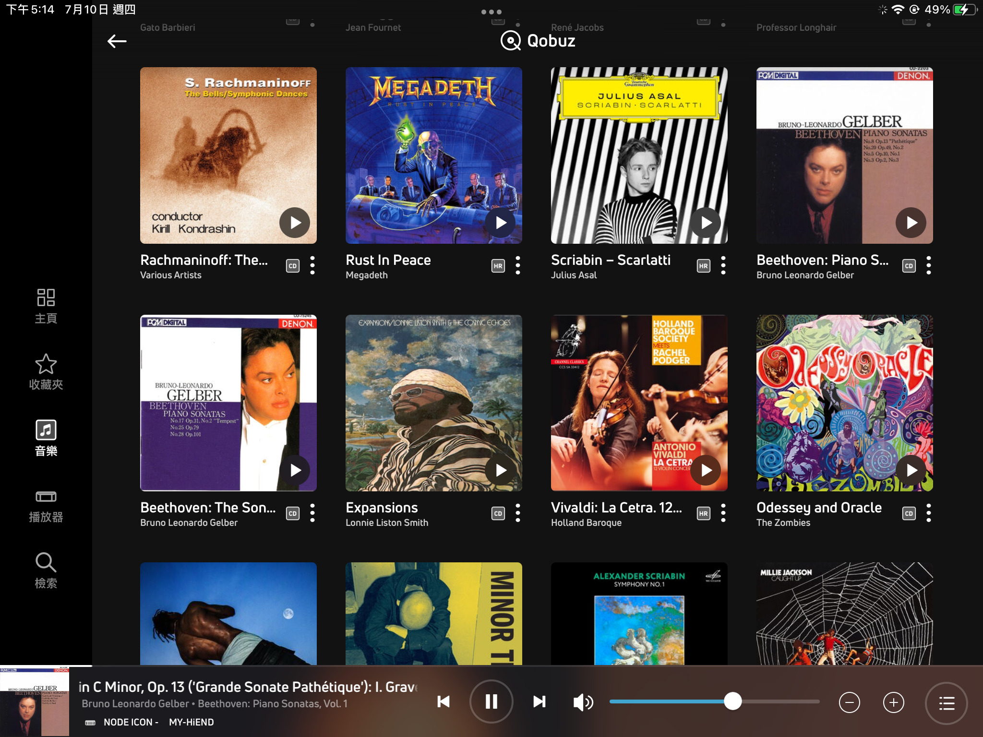
Task: Open the play queue list
Action: coord(947,703)
